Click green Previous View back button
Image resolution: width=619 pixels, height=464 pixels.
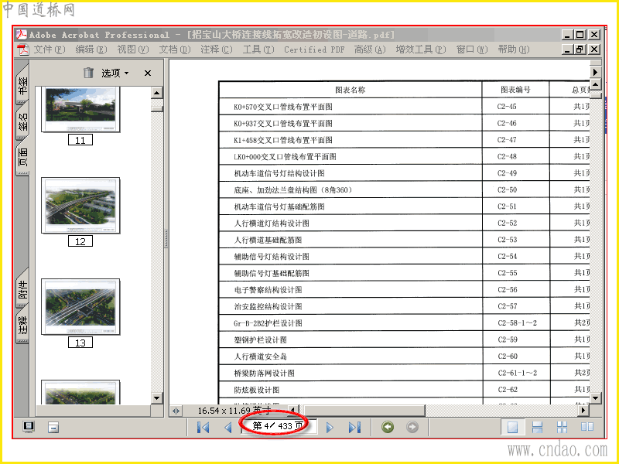[x=388, y=427]
